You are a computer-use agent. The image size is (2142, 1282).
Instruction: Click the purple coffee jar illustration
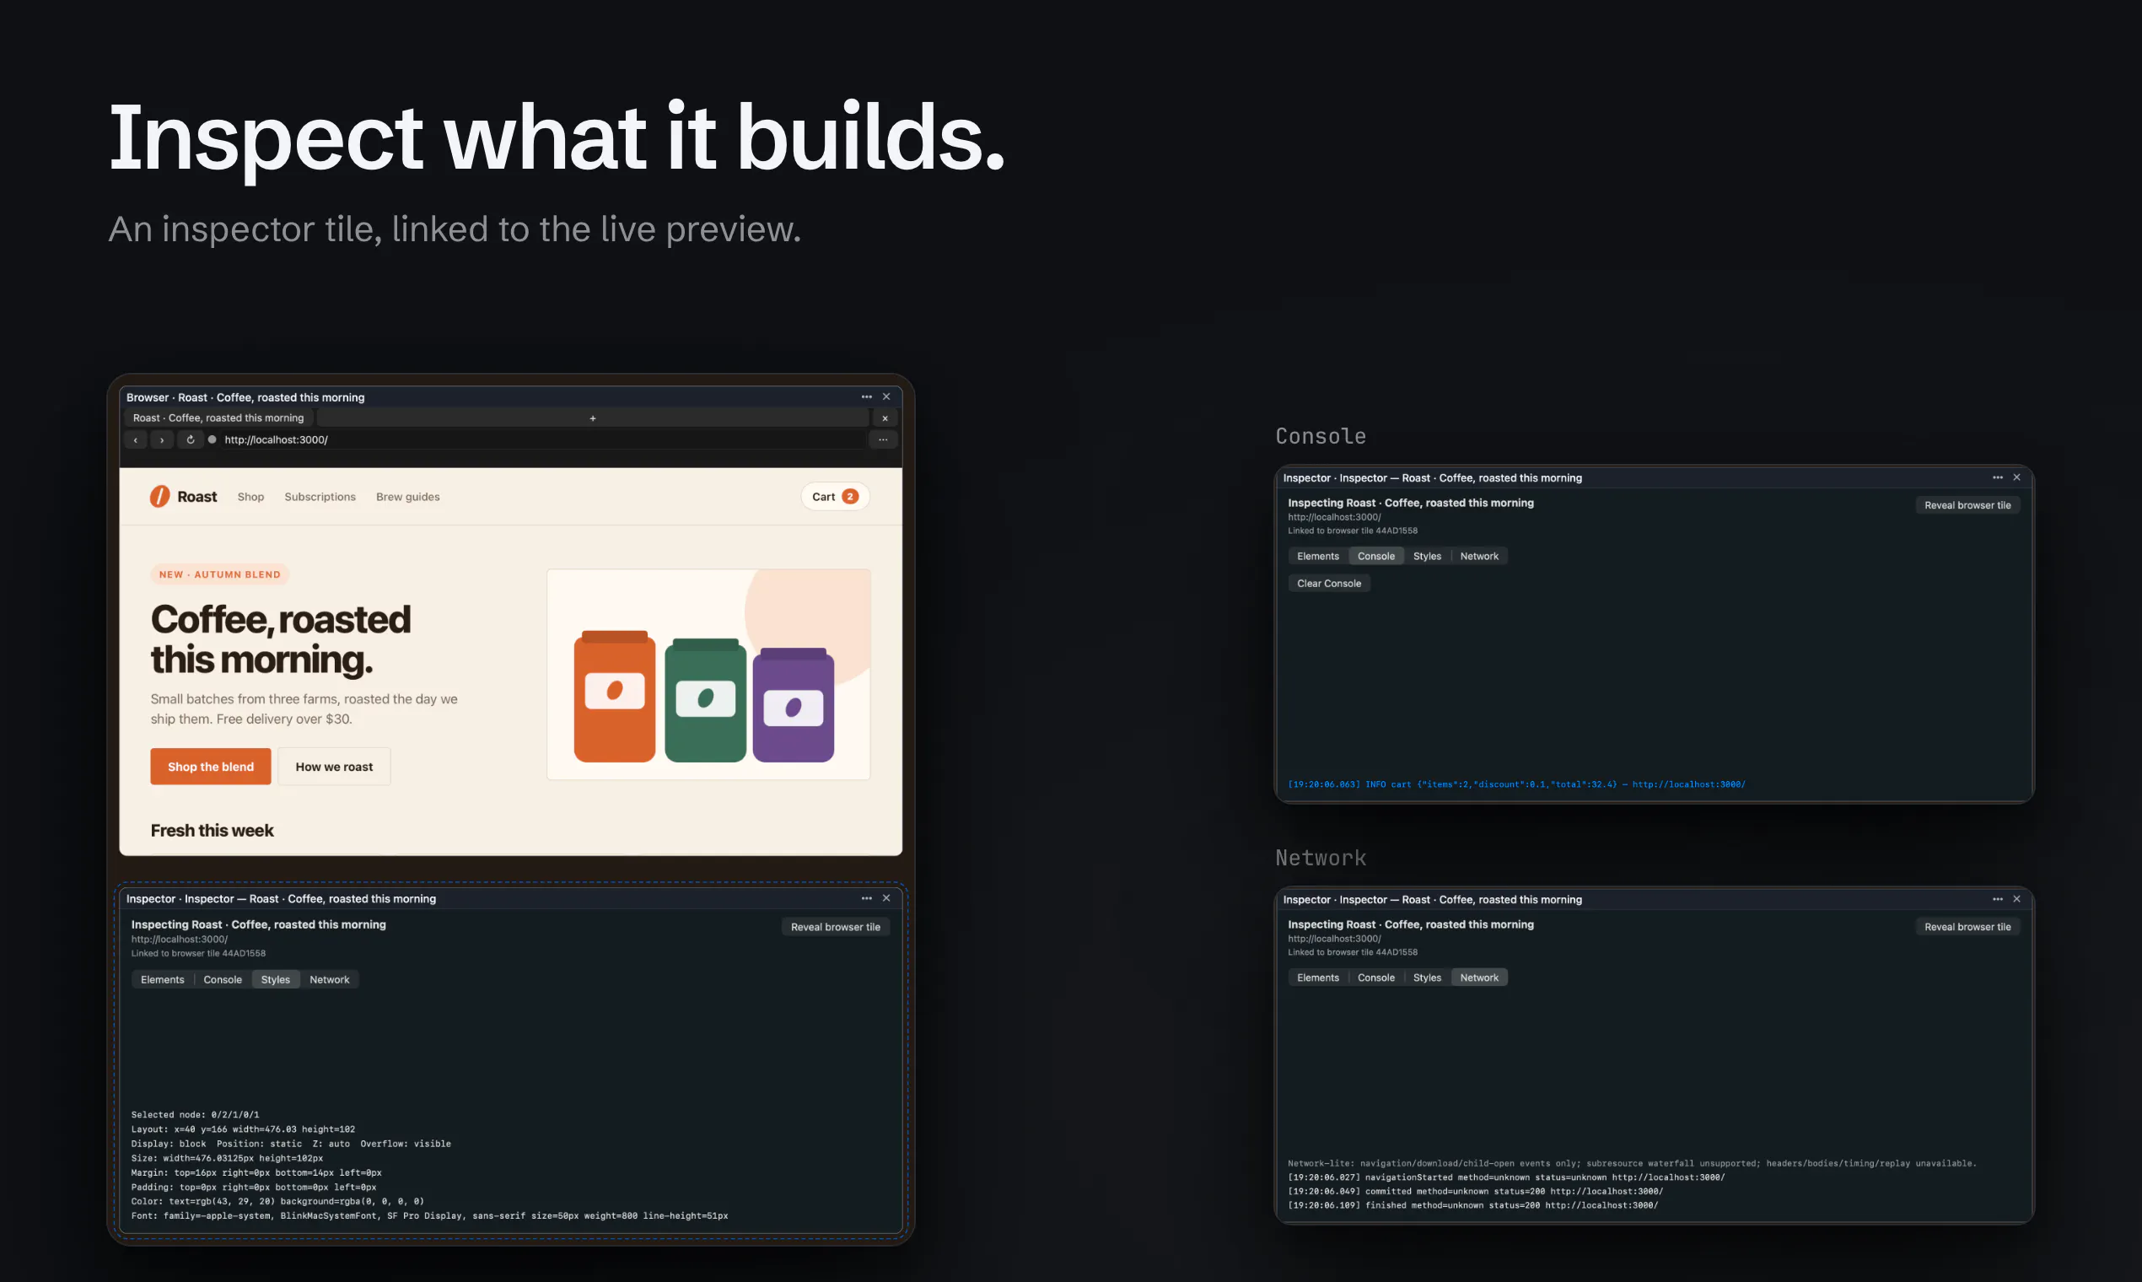pyautogui.click(x=793, y=705)
